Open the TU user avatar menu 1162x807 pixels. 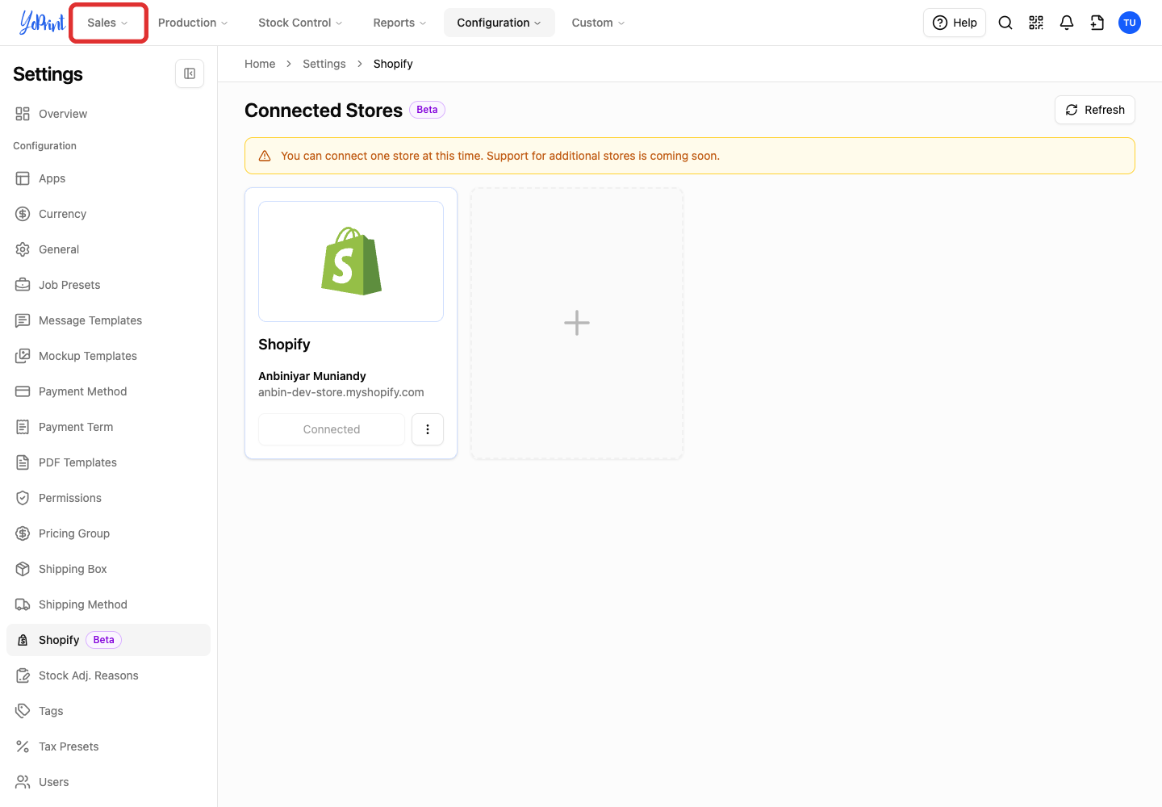(1130, 23)
